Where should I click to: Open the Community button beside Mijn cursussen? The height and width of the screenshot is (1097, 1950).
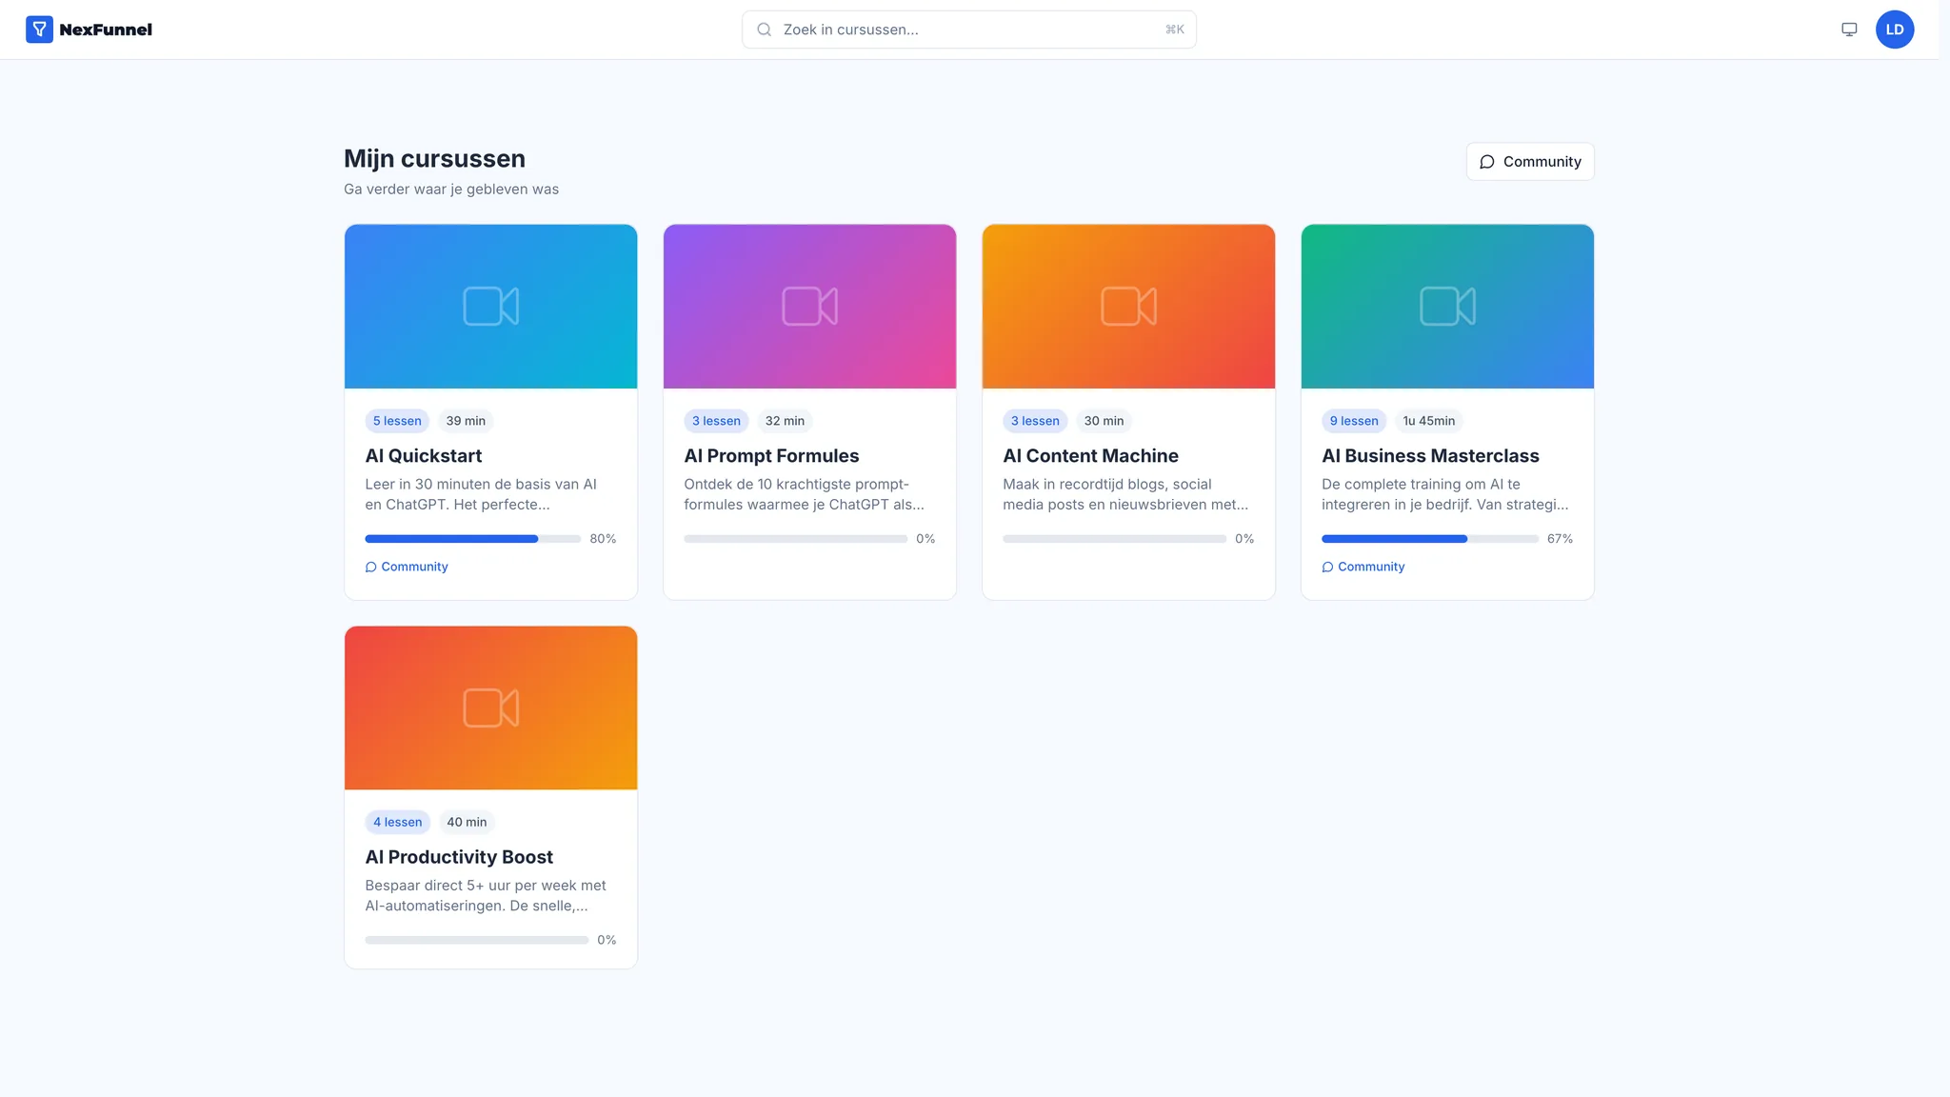point(1530,162)
